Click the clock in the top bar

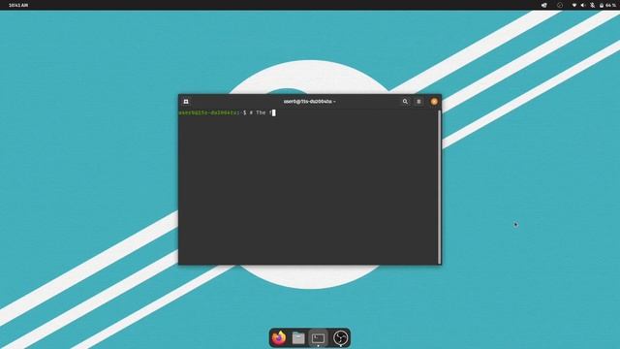tap(18, 5)
